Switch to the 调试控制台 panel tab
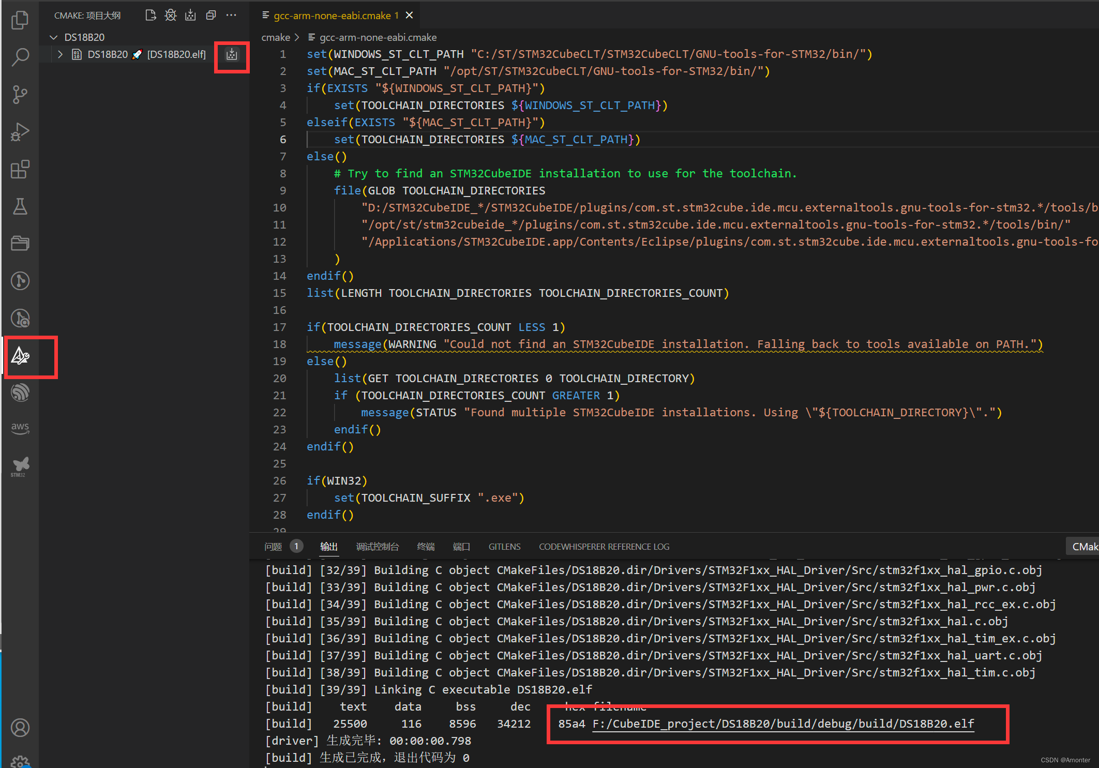The image size is (1099, 768). [377, 547]
